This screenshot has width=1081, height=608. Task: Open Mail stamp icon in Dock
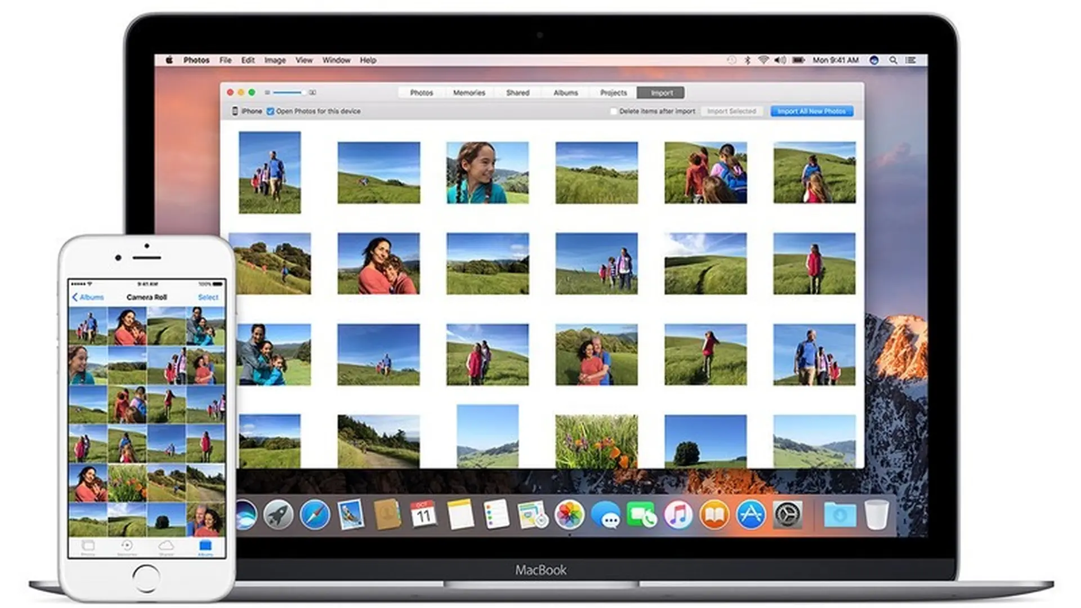pos(351,515)
